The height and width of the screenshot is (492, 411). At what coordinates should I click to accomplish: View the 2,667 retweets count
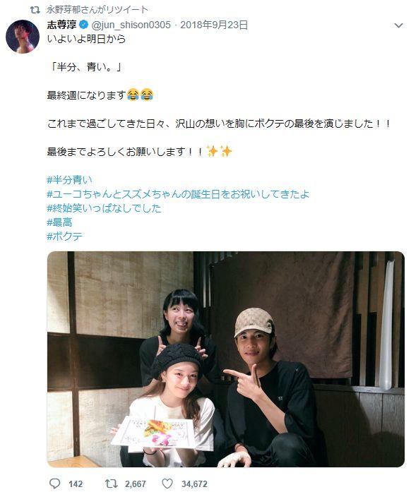136,484
